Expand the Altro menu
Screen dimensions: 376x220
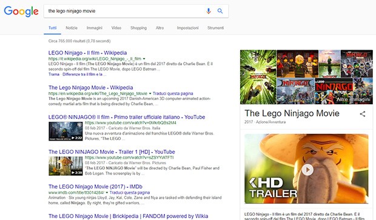159,28
